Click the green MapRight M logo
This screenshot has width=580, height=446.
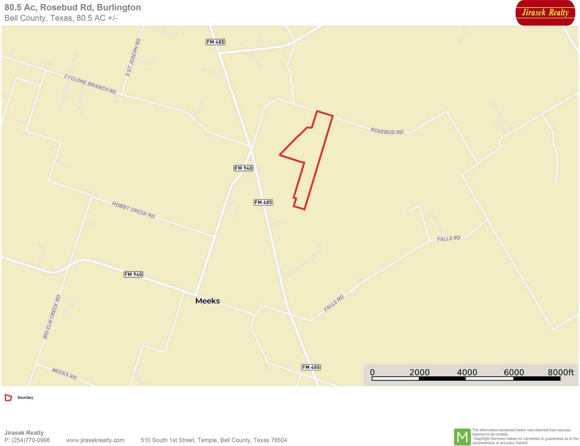coord(462,437)
